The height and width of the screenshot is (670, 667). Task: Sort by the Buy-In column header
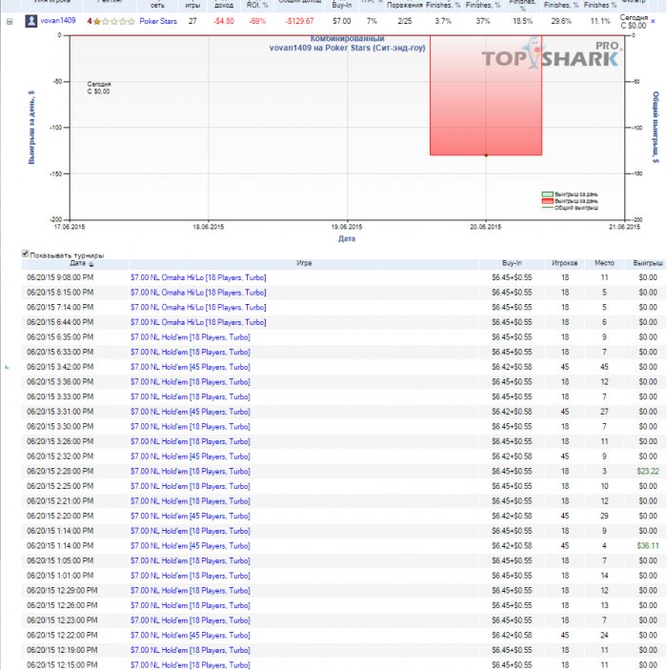click(512, 262)
